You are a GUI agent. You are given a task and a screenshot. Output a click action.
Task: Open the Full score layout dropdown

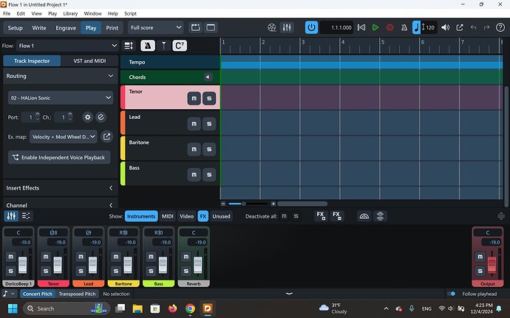point(155,27)
